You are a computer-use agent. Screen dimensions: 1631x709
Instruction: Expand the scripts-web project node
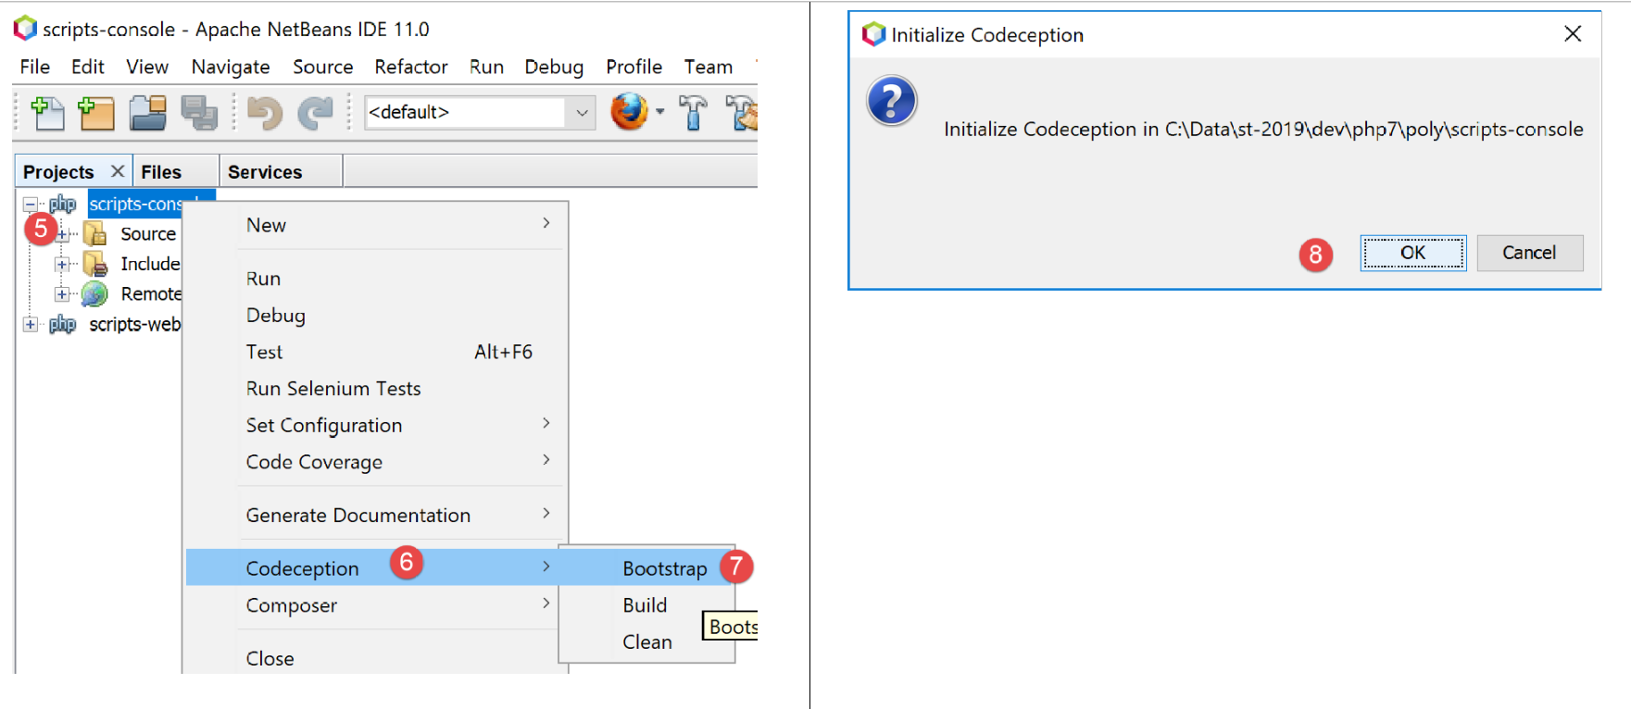click(31, 324)
